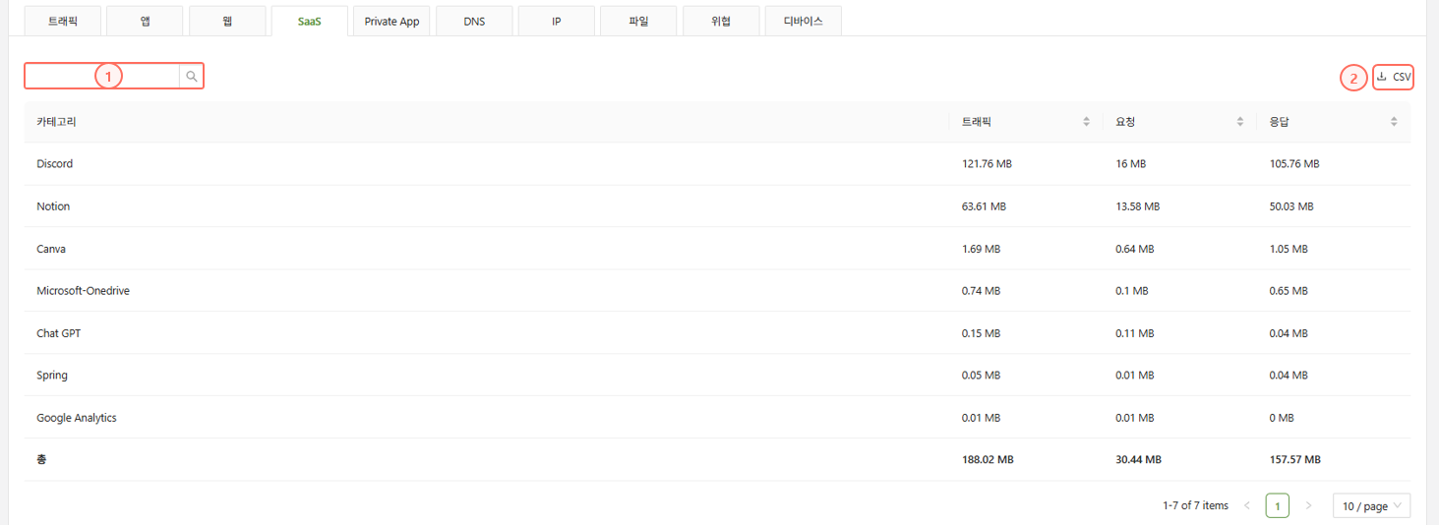This screenshot has width=1439, height=525.
Task: Switch to the IP tab
Action: pyautogui.click(x=556, y=21)
